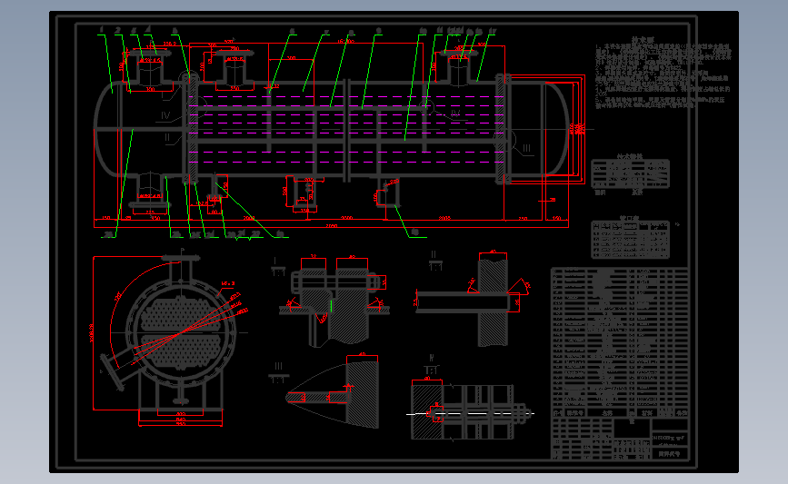The width and height of the screenshot is (788, 484).
Task: Click the III callout on the main view
Action: click(526, 148)
